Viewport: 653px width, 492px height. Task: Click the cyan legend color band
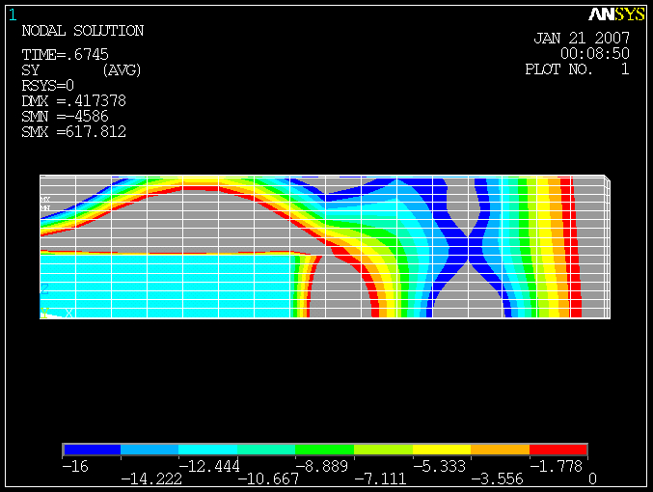click(x=207, y=450)
